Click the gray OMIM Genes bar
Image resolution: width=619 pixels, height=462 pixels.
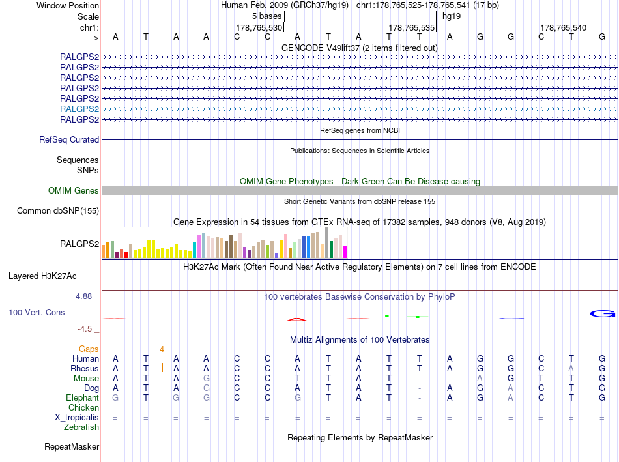(x=360, y=191)
